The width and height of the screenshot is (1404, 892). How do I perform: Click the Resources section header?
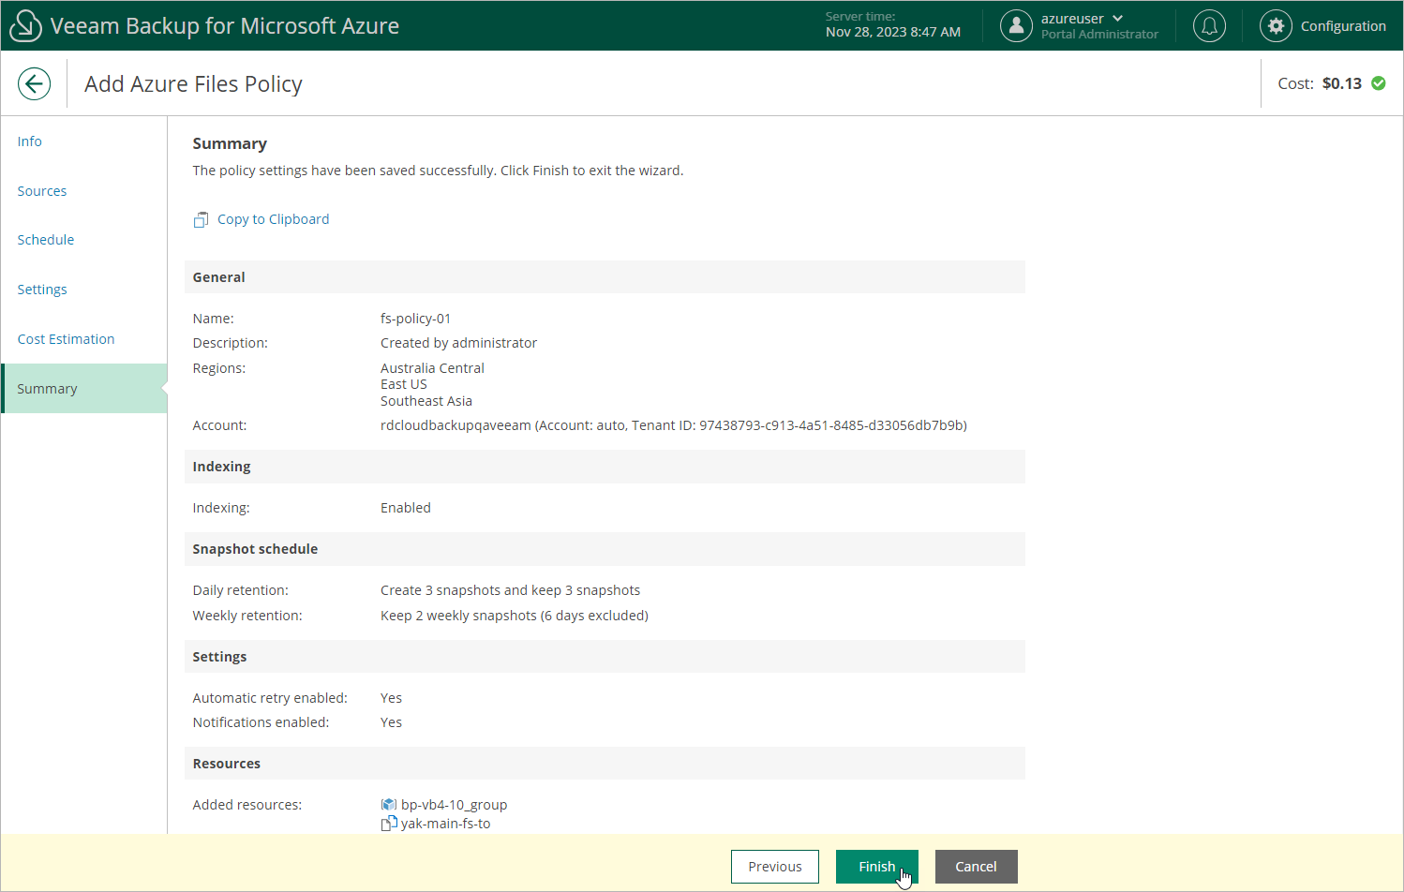[x=605, y=764]
